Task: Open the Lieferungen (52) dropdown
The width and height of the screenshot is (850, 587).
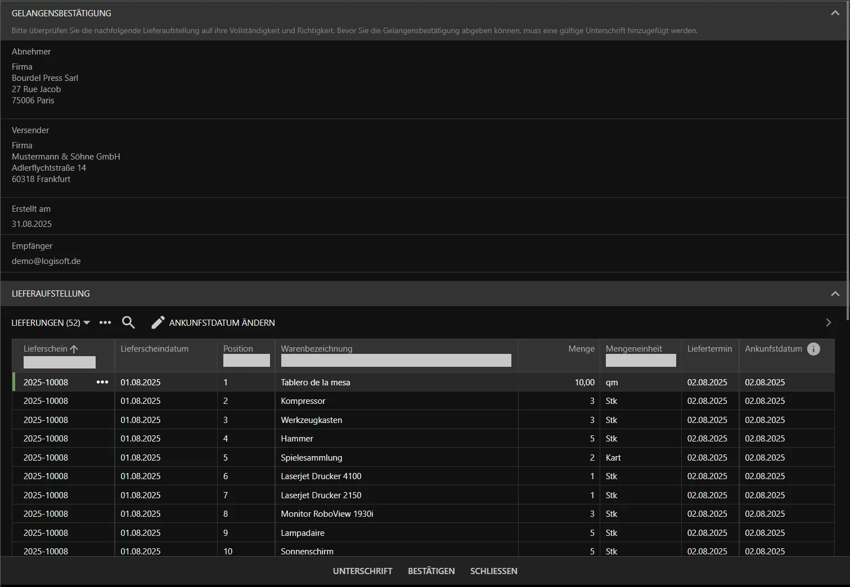Action: [x=51, y=322]
